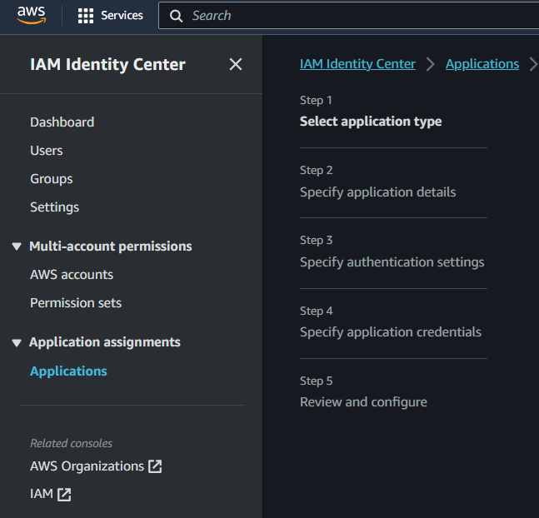Close the IAM Identity Center side panel
The image size is (539, 518).
point(236,64)
